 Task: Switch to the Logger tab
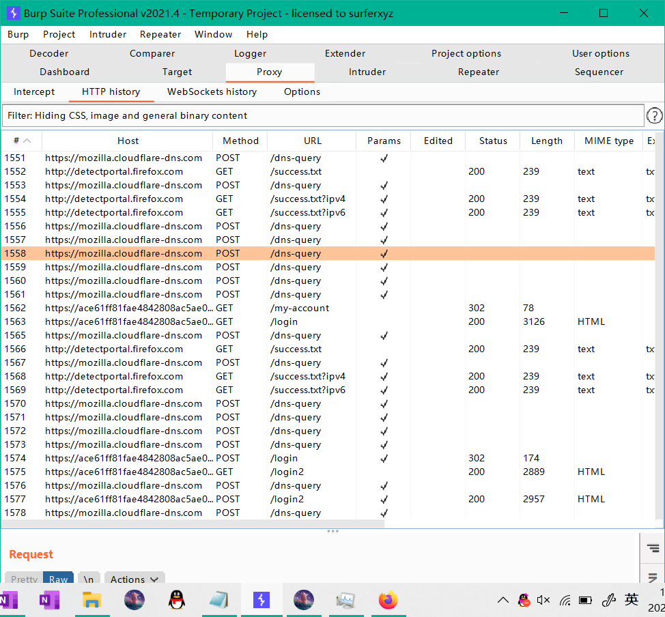[250, 53]
